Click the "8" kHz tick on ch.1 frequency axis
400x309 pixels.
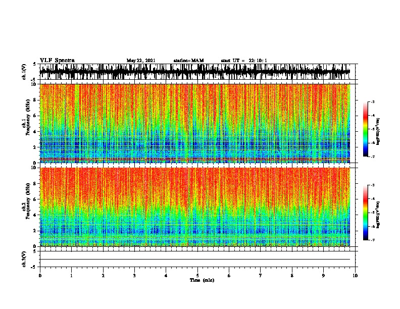(35, 100)
